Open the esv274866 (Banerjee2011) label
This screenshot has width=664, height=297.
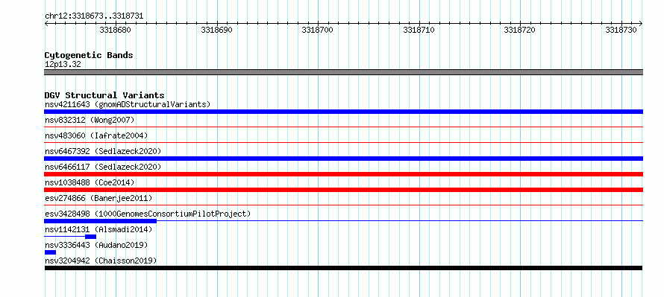coord(98,198)
